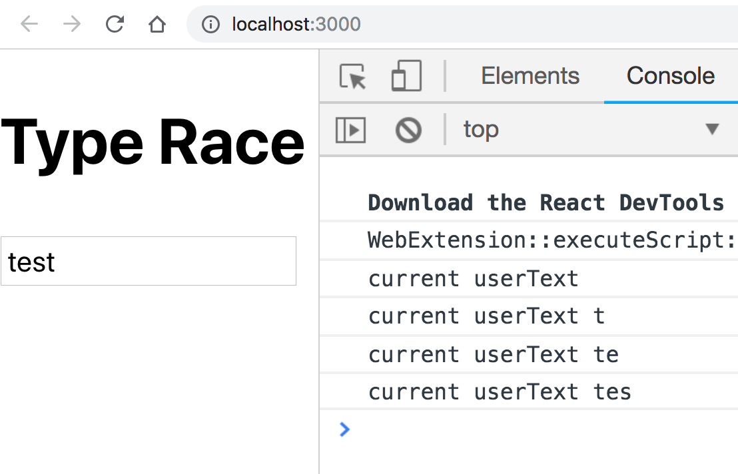Select the inspect element picker tool

354,75
